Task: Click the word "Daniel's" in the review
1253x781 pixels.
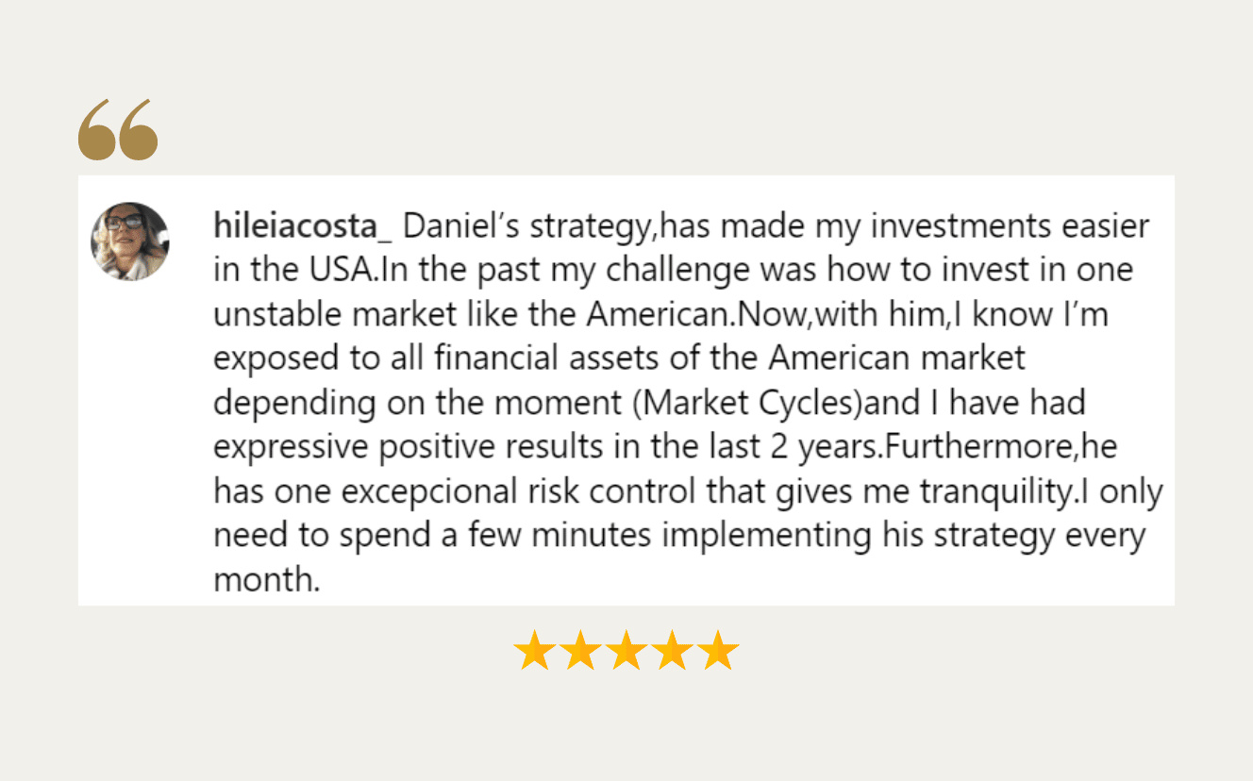Action: 462,227
